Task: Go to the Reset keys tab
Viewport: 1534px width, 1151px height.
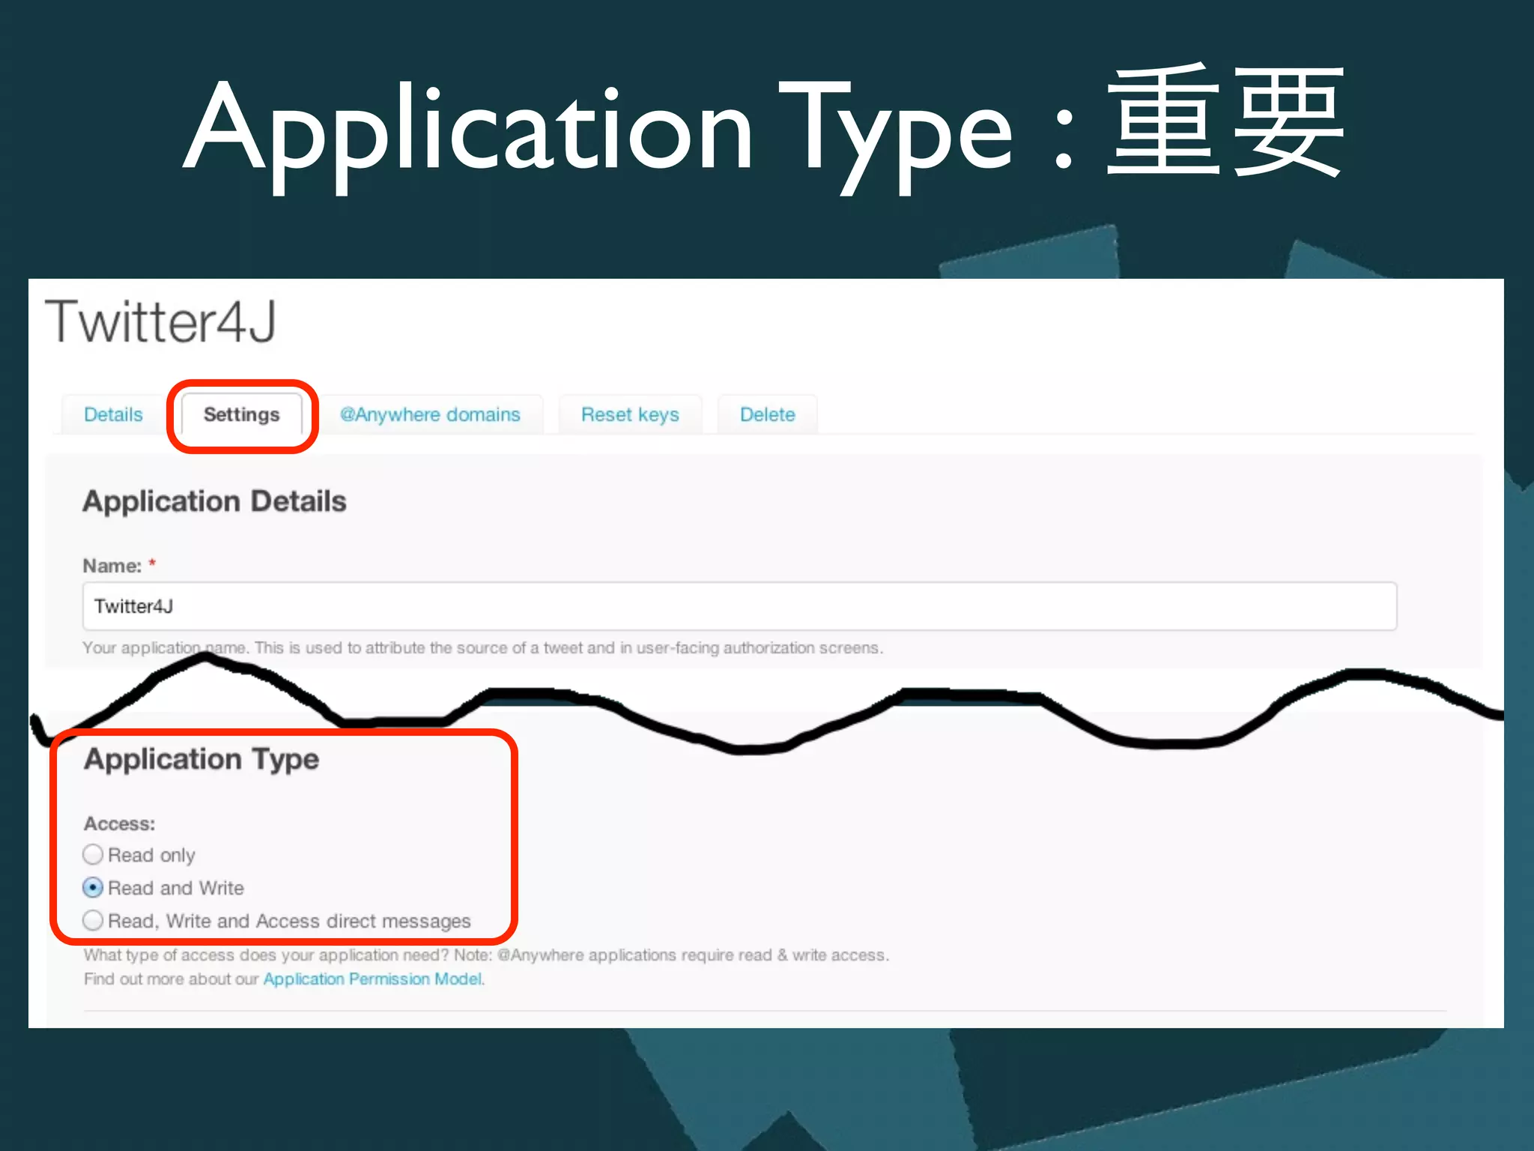Action: click(x=630, y=414)
